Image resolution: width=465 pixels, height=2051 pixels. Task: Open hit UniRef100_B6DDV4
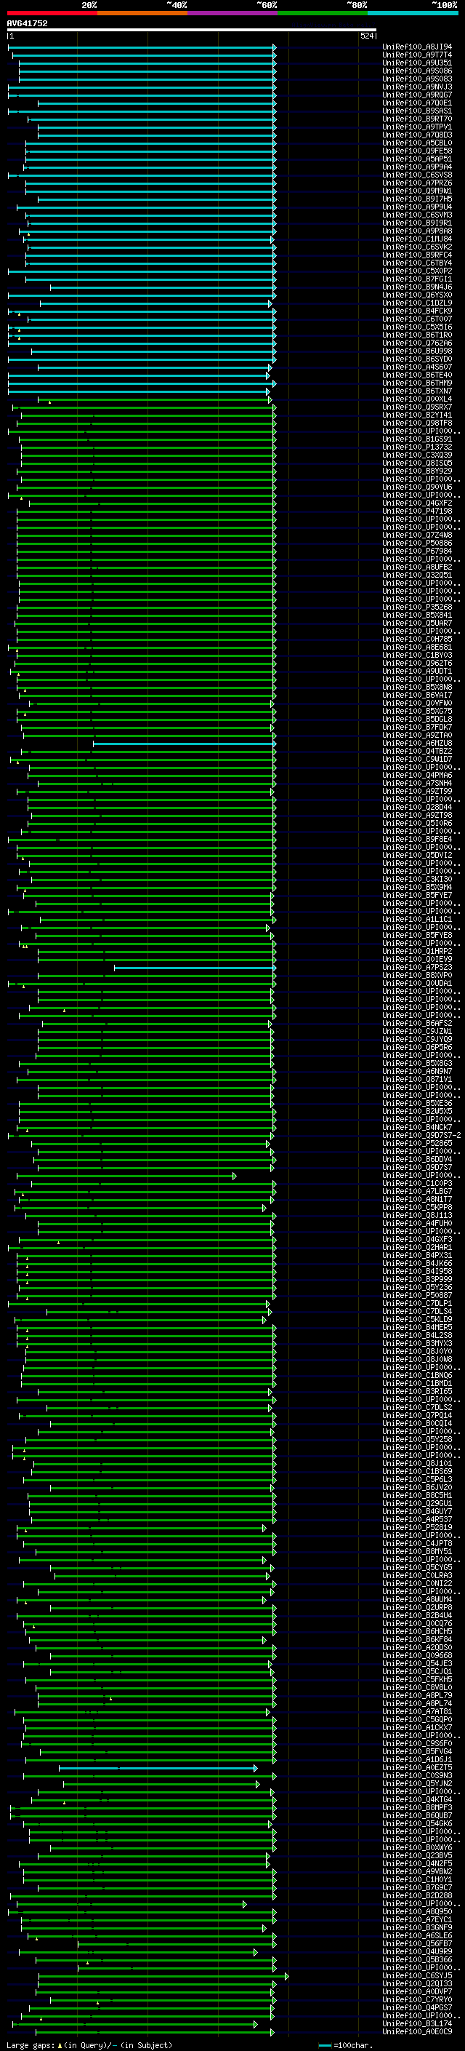tap(416, 1158)
